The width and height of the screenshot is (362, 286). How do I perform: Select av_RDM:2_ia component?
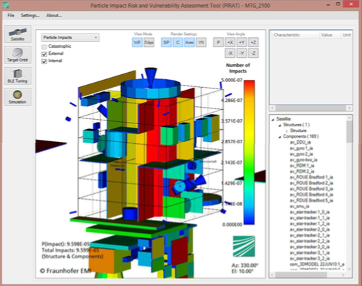302,171
